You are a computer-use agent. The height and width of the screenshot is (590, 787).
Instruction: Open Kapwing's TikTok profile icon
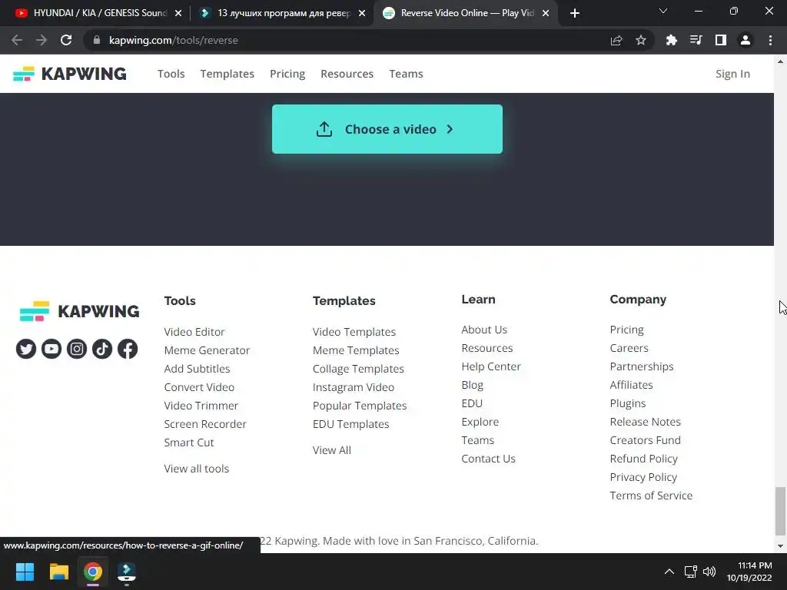102,349
